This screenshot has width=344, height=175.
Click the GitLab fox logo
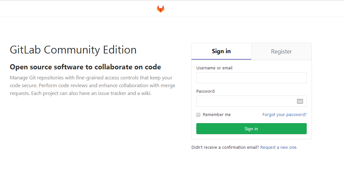pyautogui.click(x=161, y=9)
